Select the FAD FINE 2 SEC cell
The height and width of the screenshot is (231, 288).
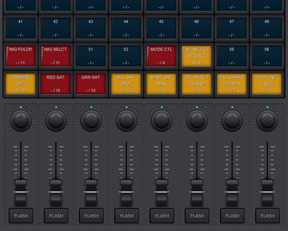[x=267, y=84]
